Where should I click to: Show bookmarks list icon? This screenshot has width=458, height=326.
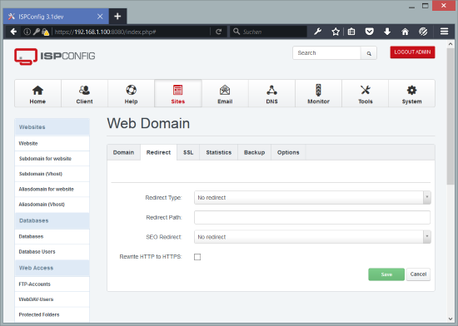pyautogui.click(x=351, y=32)
